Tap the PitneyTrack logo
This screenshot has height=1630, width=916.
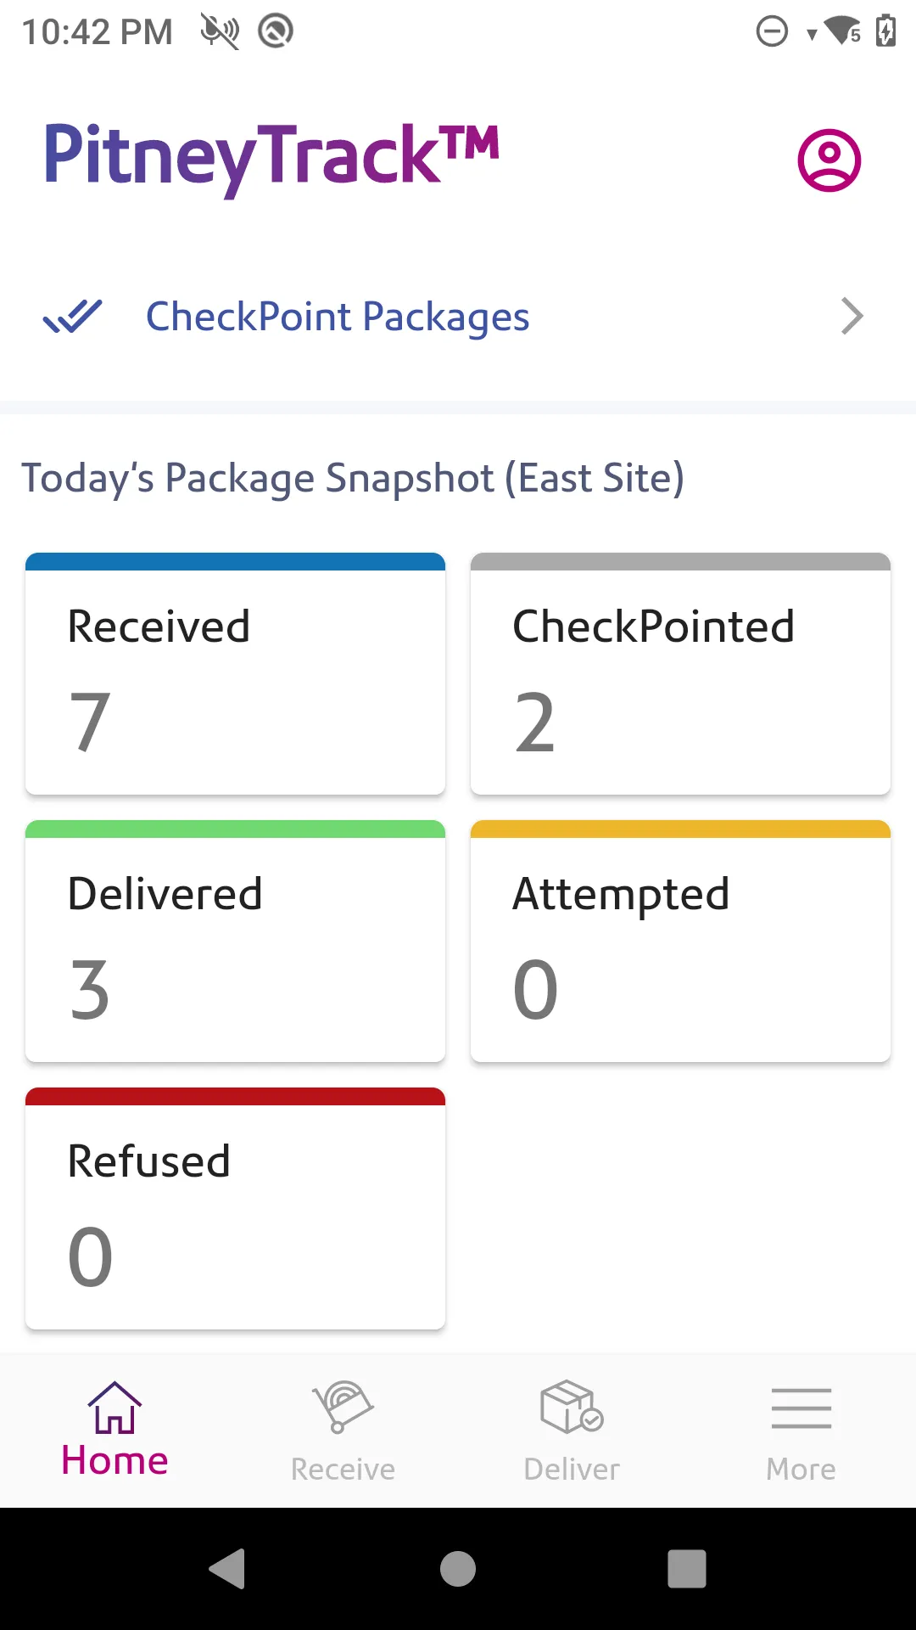click(271, 157)
